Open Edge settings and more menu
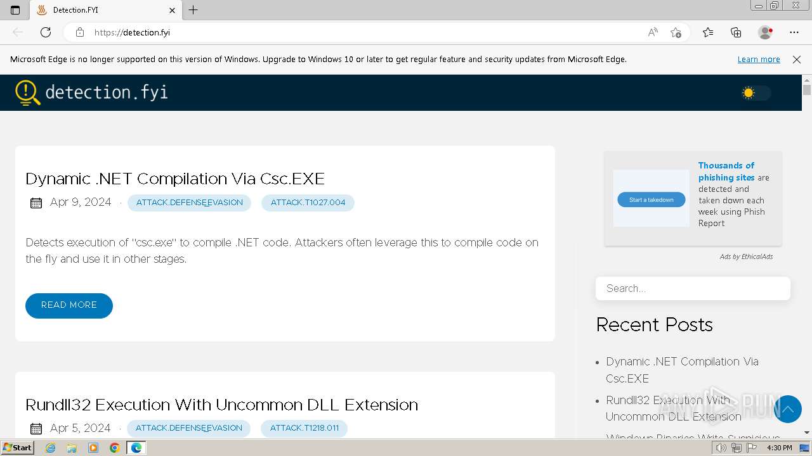812x456 pixels. (794, 32)
